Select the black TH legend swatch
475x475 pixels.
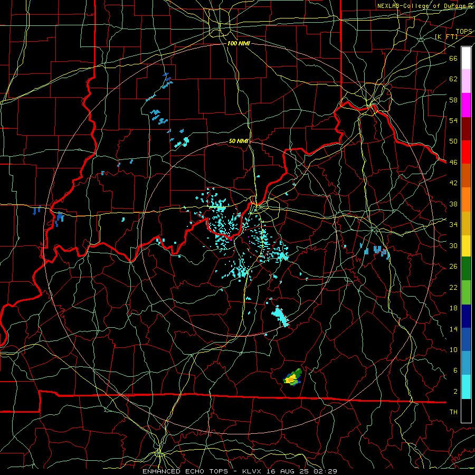point(466,411)
